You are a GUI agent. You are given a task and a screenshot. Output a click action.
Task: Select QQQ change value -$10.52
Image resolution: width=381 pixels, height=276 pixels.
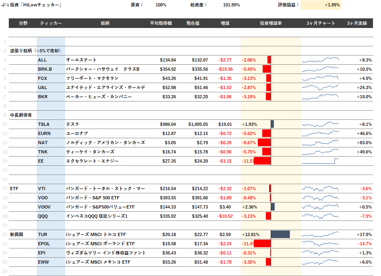[225, 216]
